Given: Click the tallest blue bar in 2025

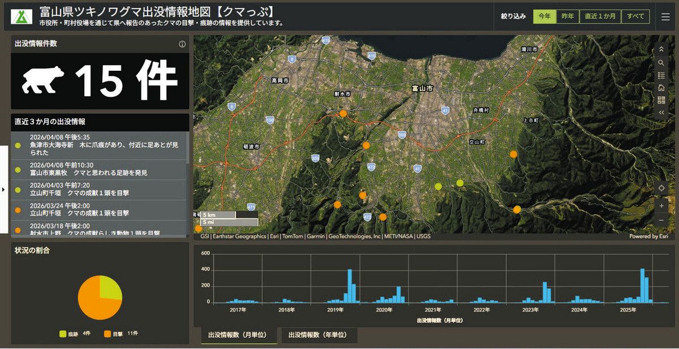Looking at the screenshot, I should pyautogui.click(x=642, y=285).
